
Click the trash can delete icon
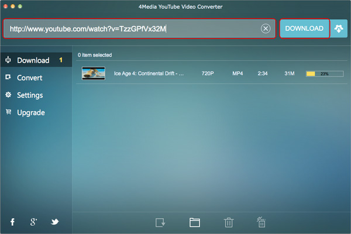[x=228, y=222]
